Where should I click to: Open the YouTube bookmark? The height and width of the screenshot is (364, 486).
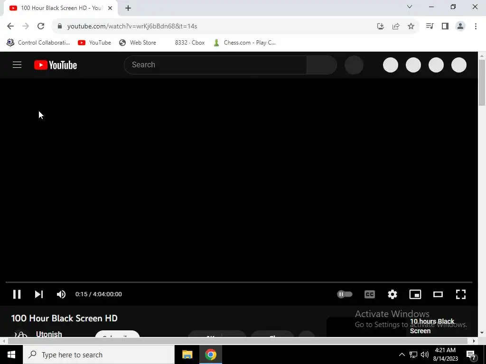(x=94, y=42)
